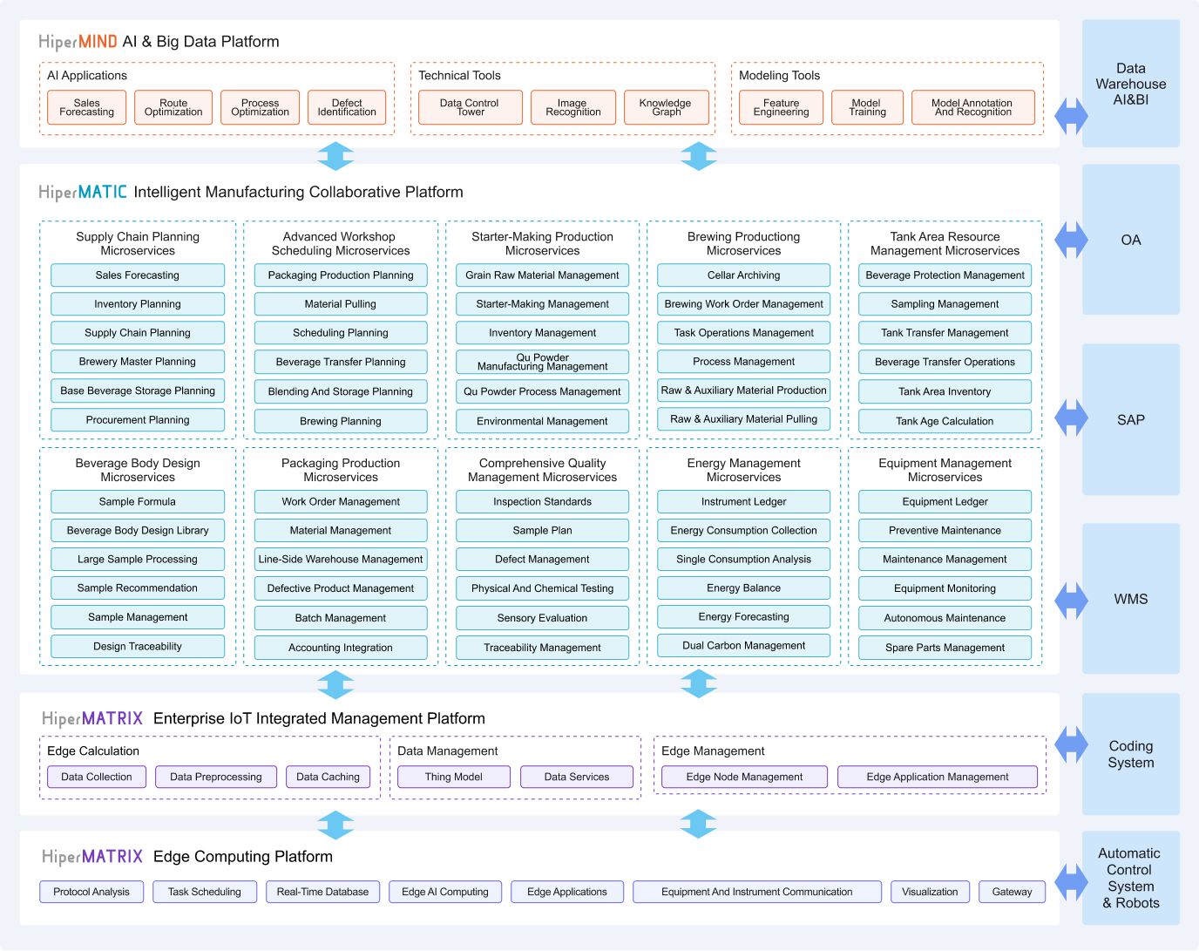Viewport: 1199px width, 951px height.
Task: Open Sample Formula
Action: point(138,502)
